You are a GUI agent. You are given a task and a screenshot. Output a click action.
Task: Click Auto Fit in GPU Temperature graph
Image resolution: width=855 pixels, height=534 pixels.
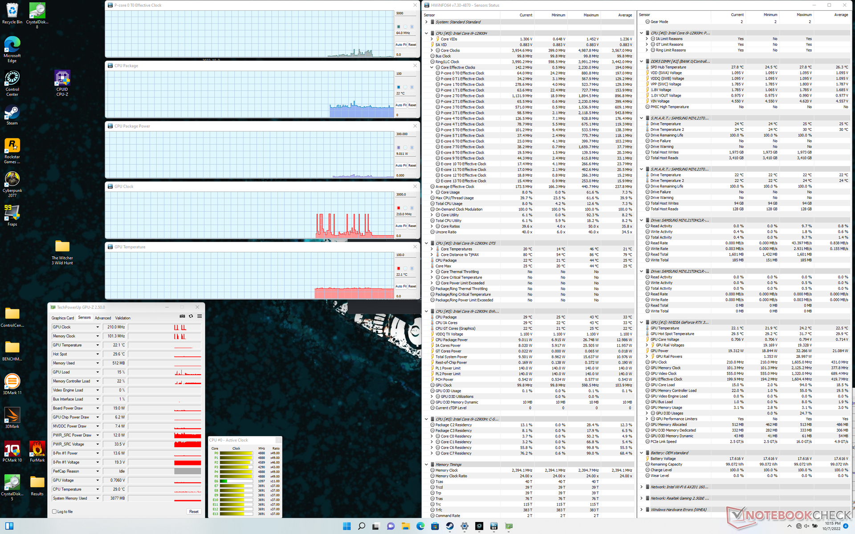pos(401,287)
